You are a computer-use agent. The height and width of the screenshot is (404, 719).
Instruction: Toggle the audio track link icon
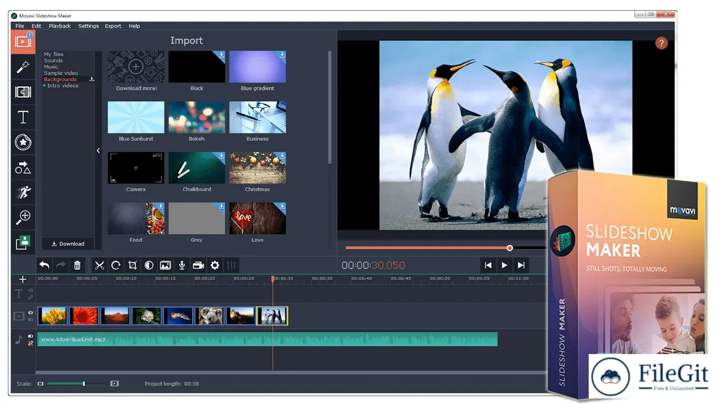30,343
